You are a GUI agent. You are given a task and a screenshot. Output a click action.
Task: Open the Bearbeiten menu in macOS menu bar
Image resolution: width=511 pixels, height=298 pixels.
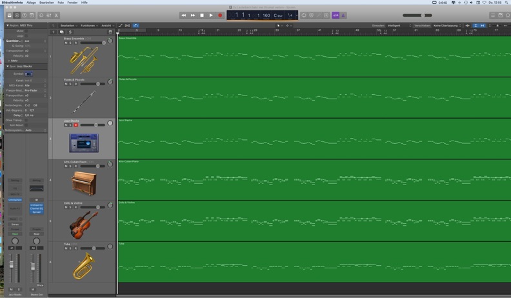point(46,3)
